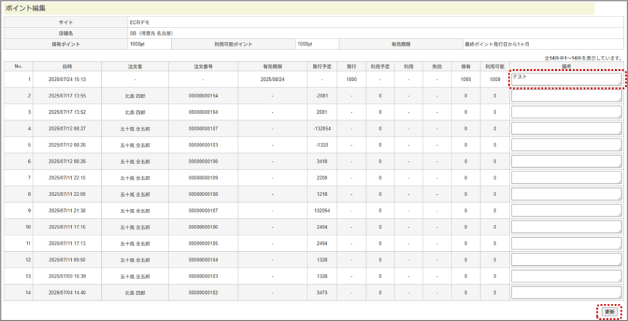Click the 備考 input for order 00000000186

pos(565,227)
